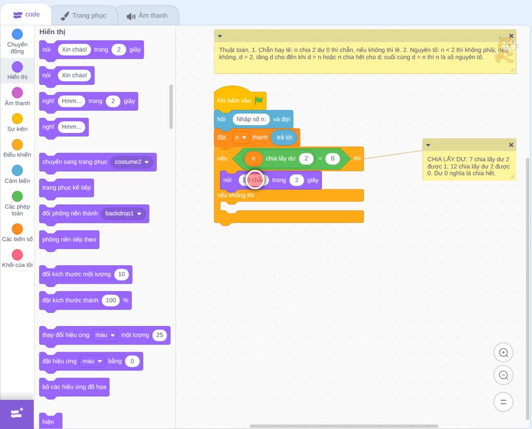This screenshot has height=429, width=532.
Task: Zoom out the workspace
Action: pos(503,375)
